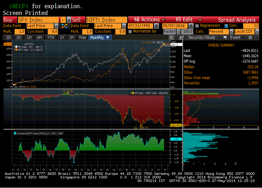
Task: Click yellow -4814.8311 value tag on spread axis
Action: click(176, 125)
